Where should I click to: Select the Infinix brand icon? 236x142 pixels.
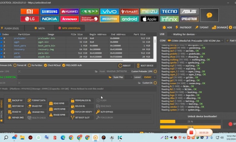(x=169, y=19)
